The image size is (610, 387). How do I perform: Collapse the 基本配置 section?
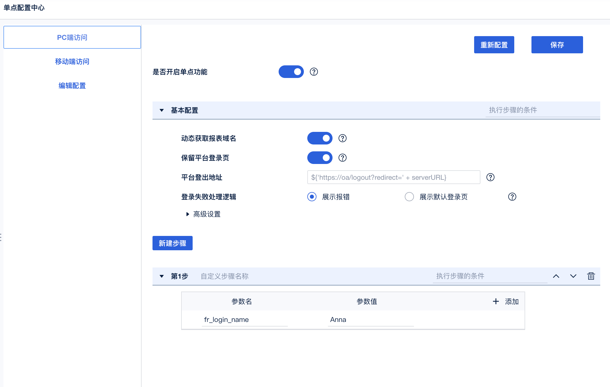tap(162, 110)
